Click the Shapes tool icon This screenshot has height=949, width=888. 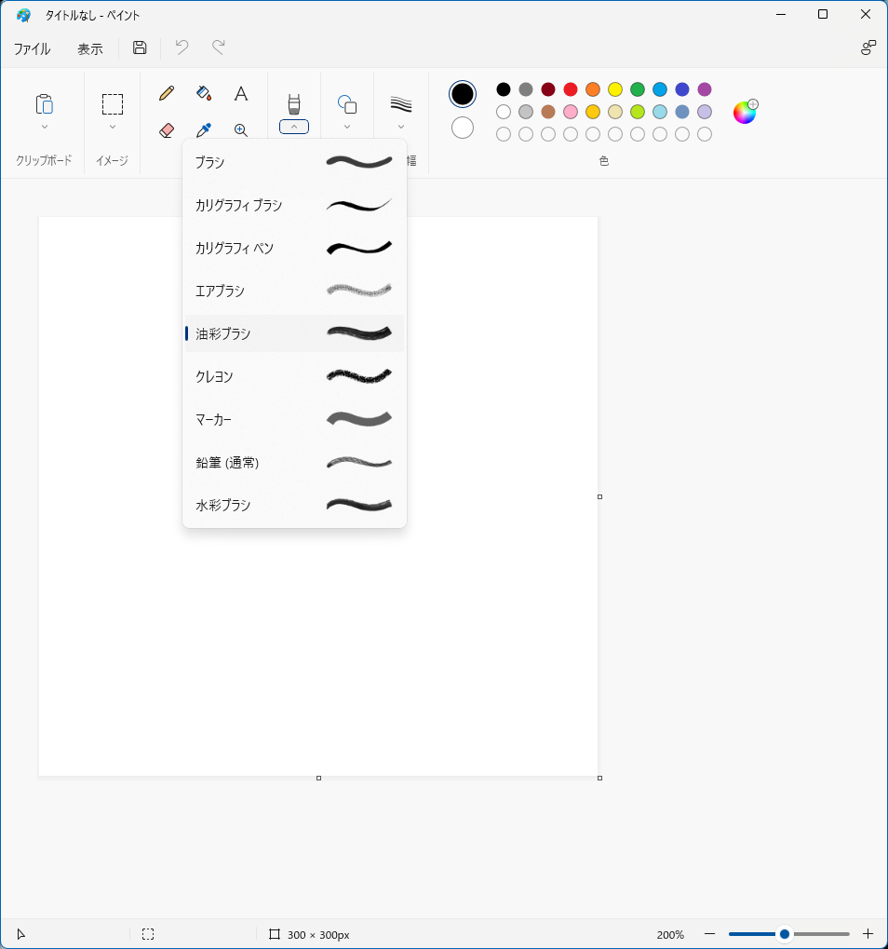346,104
